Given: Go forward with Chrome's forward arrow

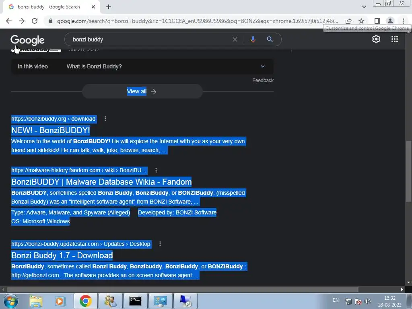Looking at the screenshot, I should [x=22, y=21].
